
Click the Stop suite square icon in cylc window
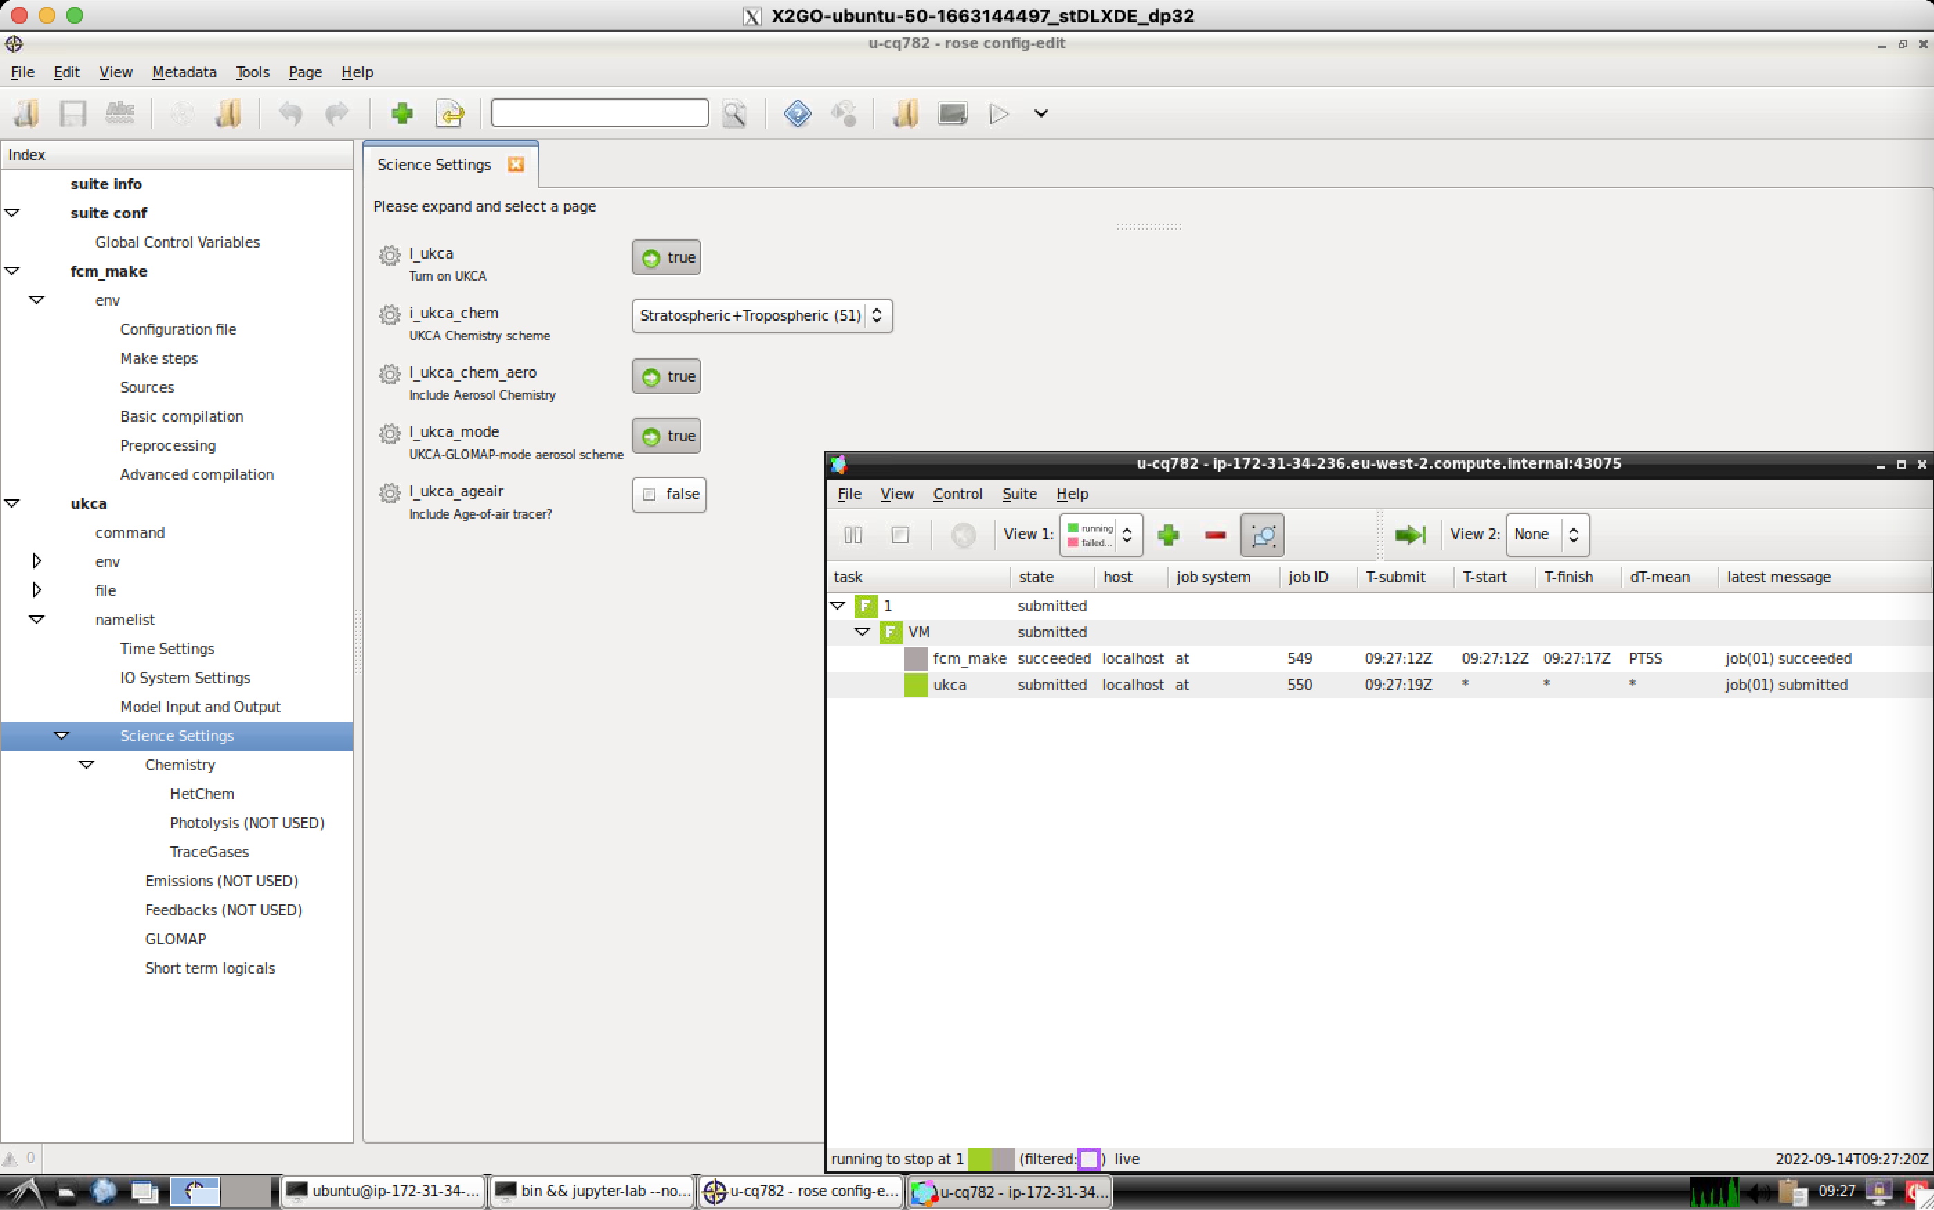900,534
